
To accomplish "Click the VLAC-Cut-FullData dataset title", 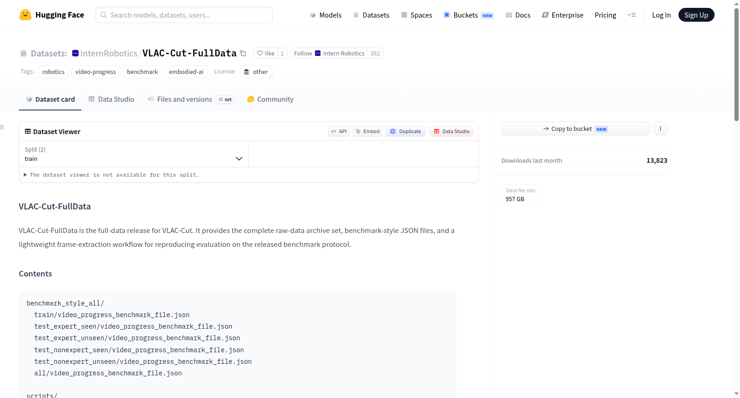I will click(190, 53).
